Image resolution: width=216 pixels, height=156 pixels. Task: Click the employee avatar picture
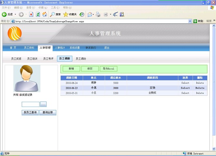tap(27, 78)
